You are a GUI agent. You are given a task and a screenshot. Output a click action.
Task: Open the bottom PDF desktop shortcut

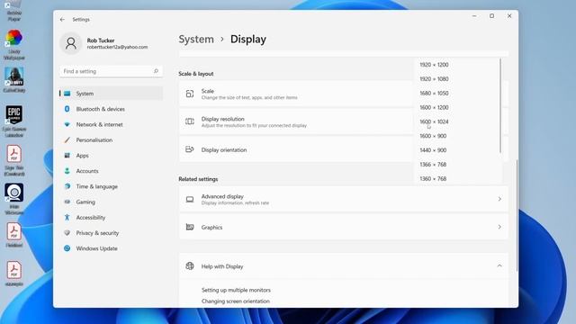click(14, 274)
